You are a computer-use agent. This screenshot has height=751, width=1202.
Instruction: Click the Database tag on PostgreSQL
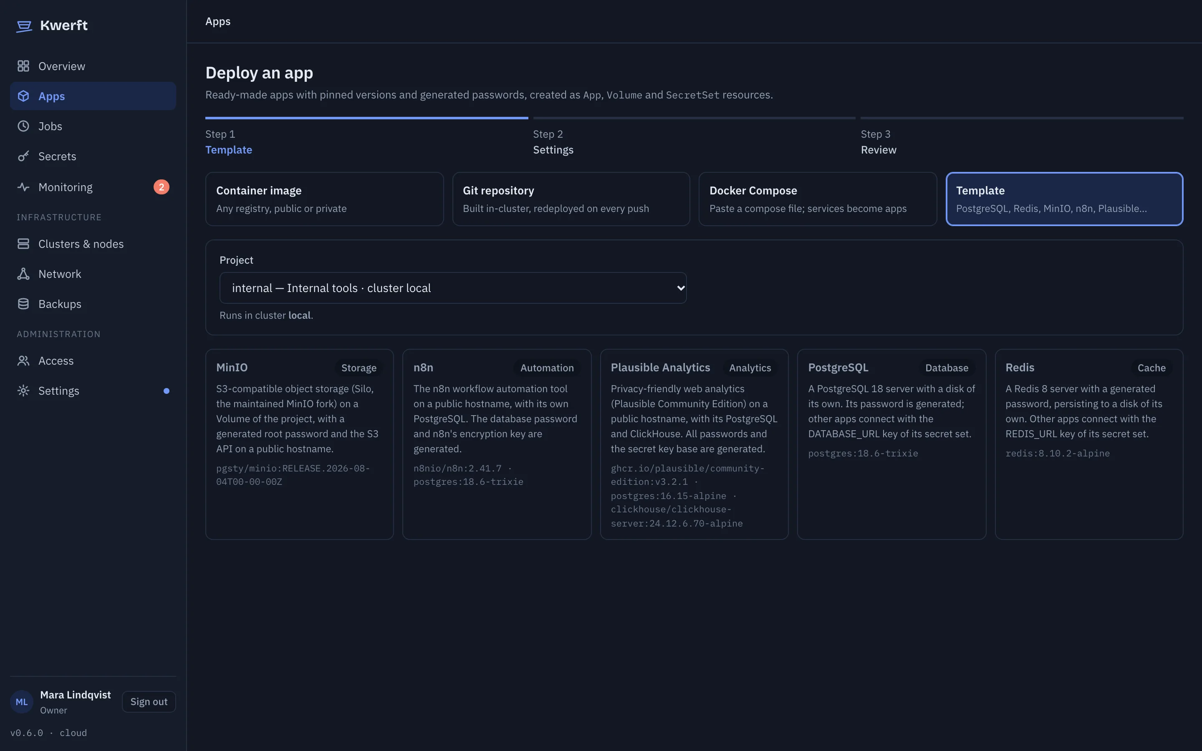947,368
